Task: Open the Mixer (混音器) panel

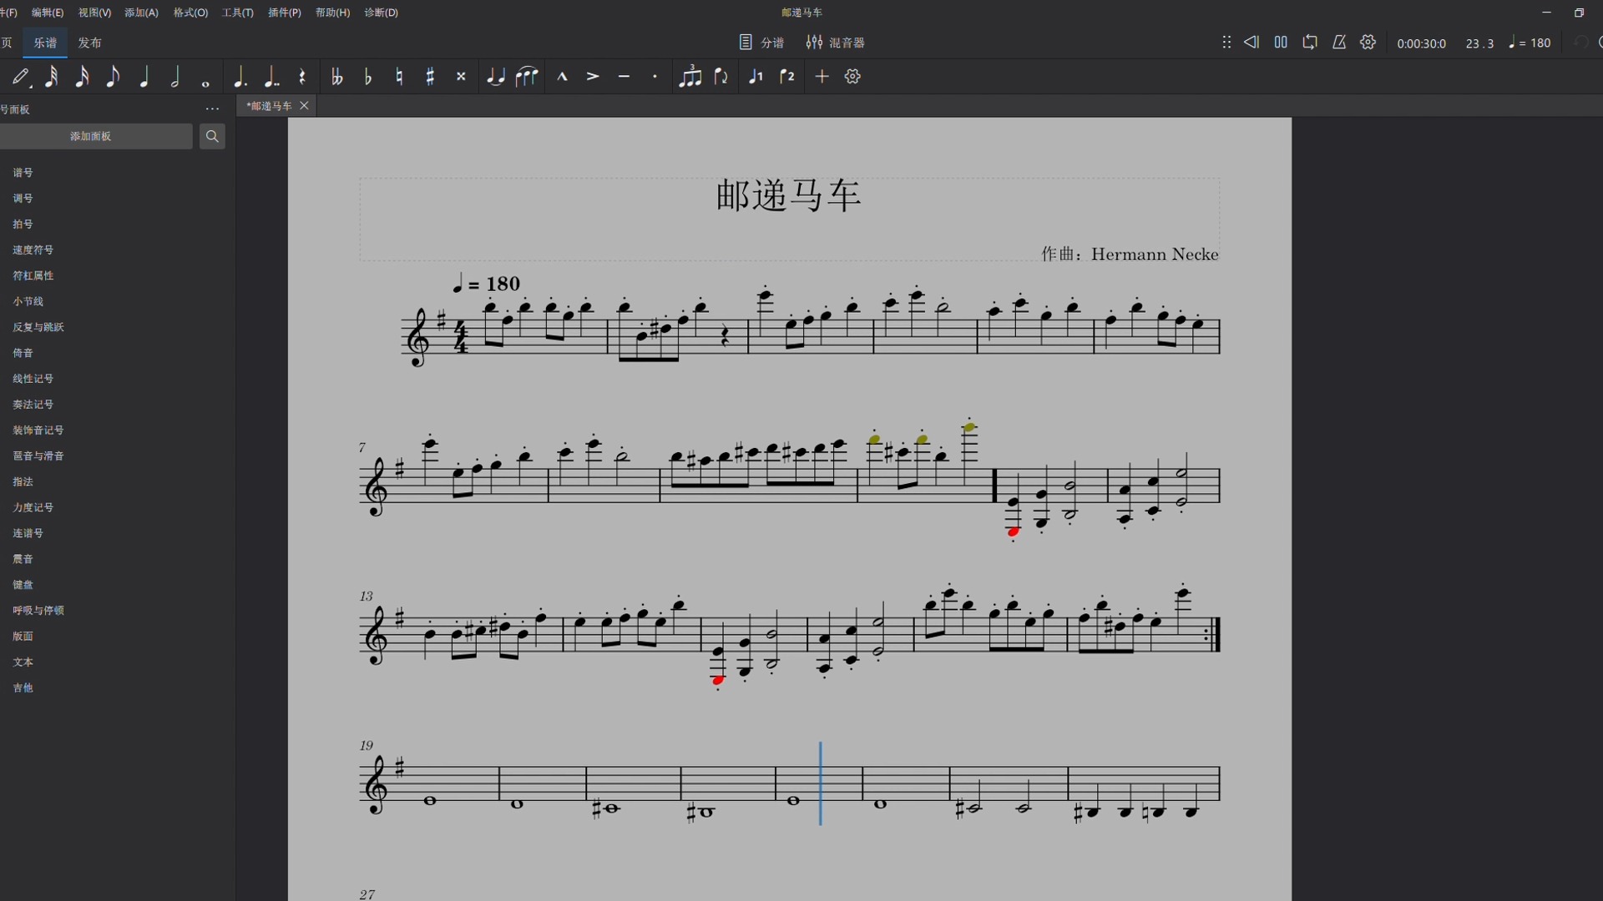Action: click(x=835, y=43)
